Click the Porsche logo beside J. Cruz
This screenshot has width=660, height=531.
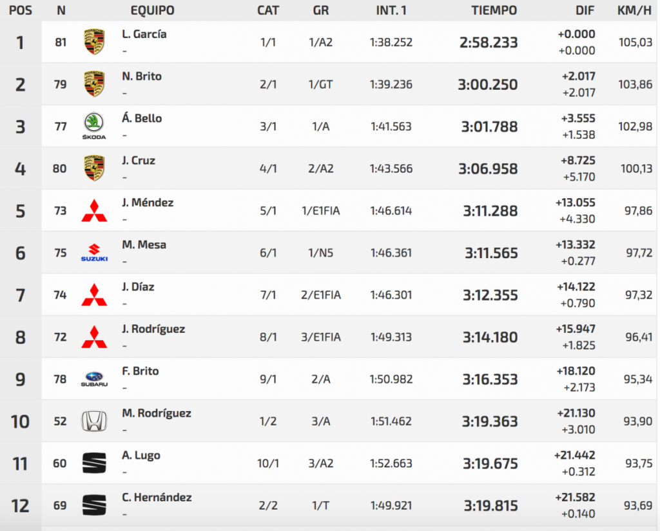point(95,168)
